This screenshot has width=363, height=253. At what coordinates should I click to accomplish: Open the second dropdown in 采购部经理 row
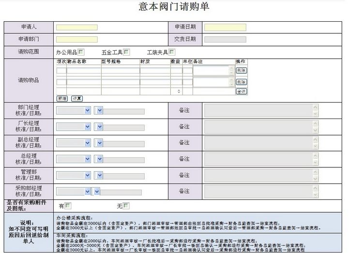click(x=96, y=192)
